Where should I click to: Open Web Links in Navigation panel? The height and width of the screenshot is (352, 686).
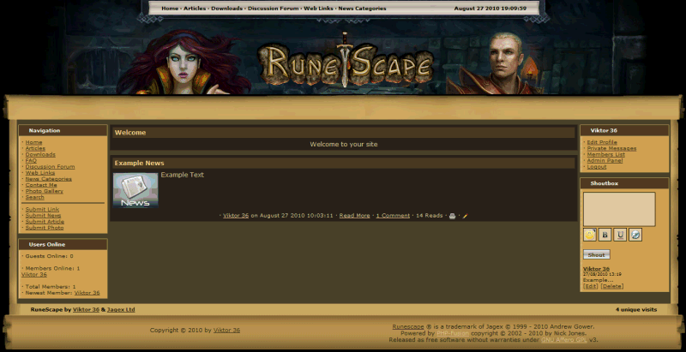pyautogui.click(x=40, y=173)
